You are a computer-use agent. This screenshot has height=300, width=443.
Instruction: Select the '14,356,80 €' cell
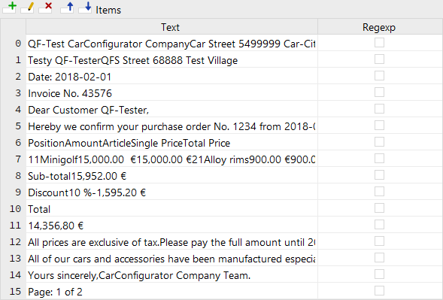tap(171, 226)
